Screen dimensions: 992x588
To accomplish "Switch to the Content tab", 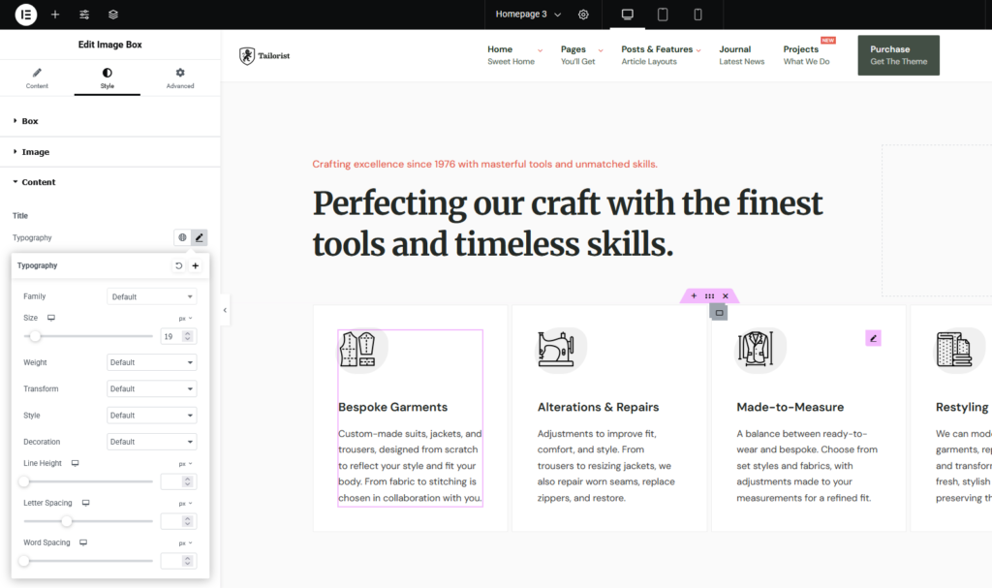I will point(37,77).
